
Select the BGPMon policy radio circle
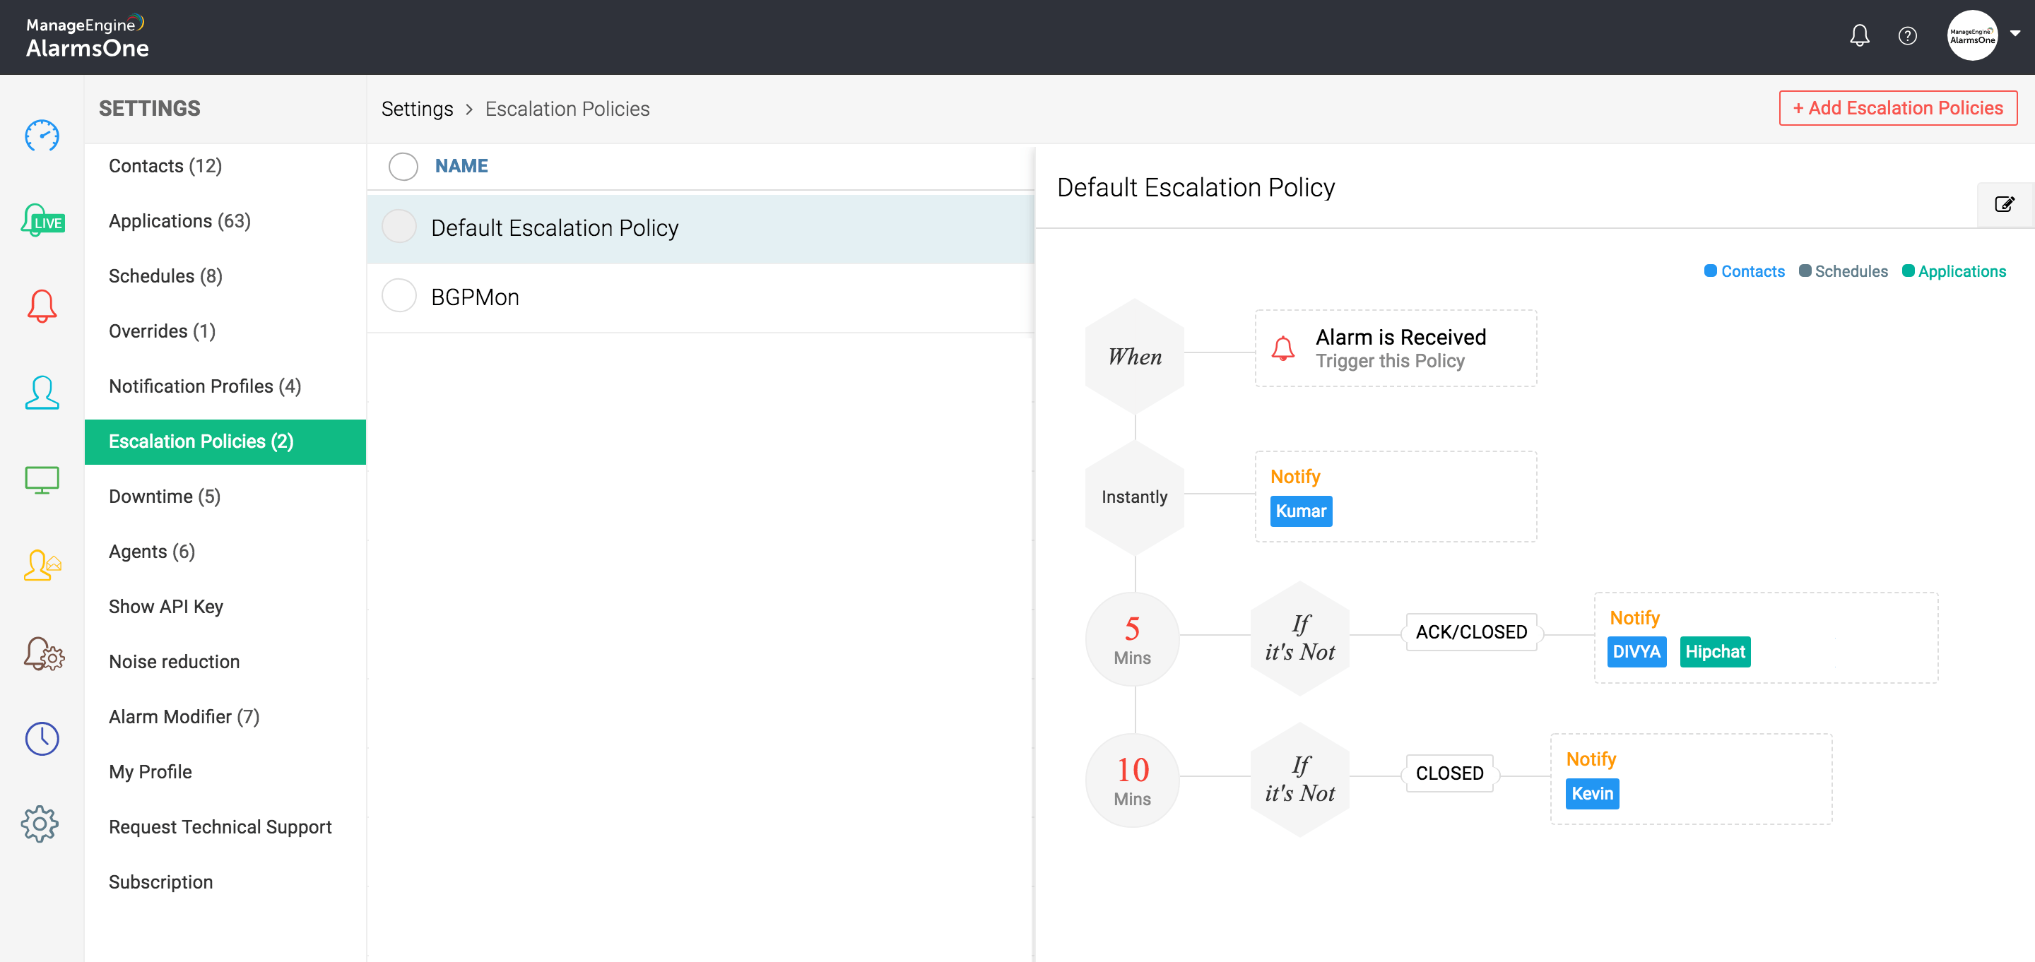(400, 295)
